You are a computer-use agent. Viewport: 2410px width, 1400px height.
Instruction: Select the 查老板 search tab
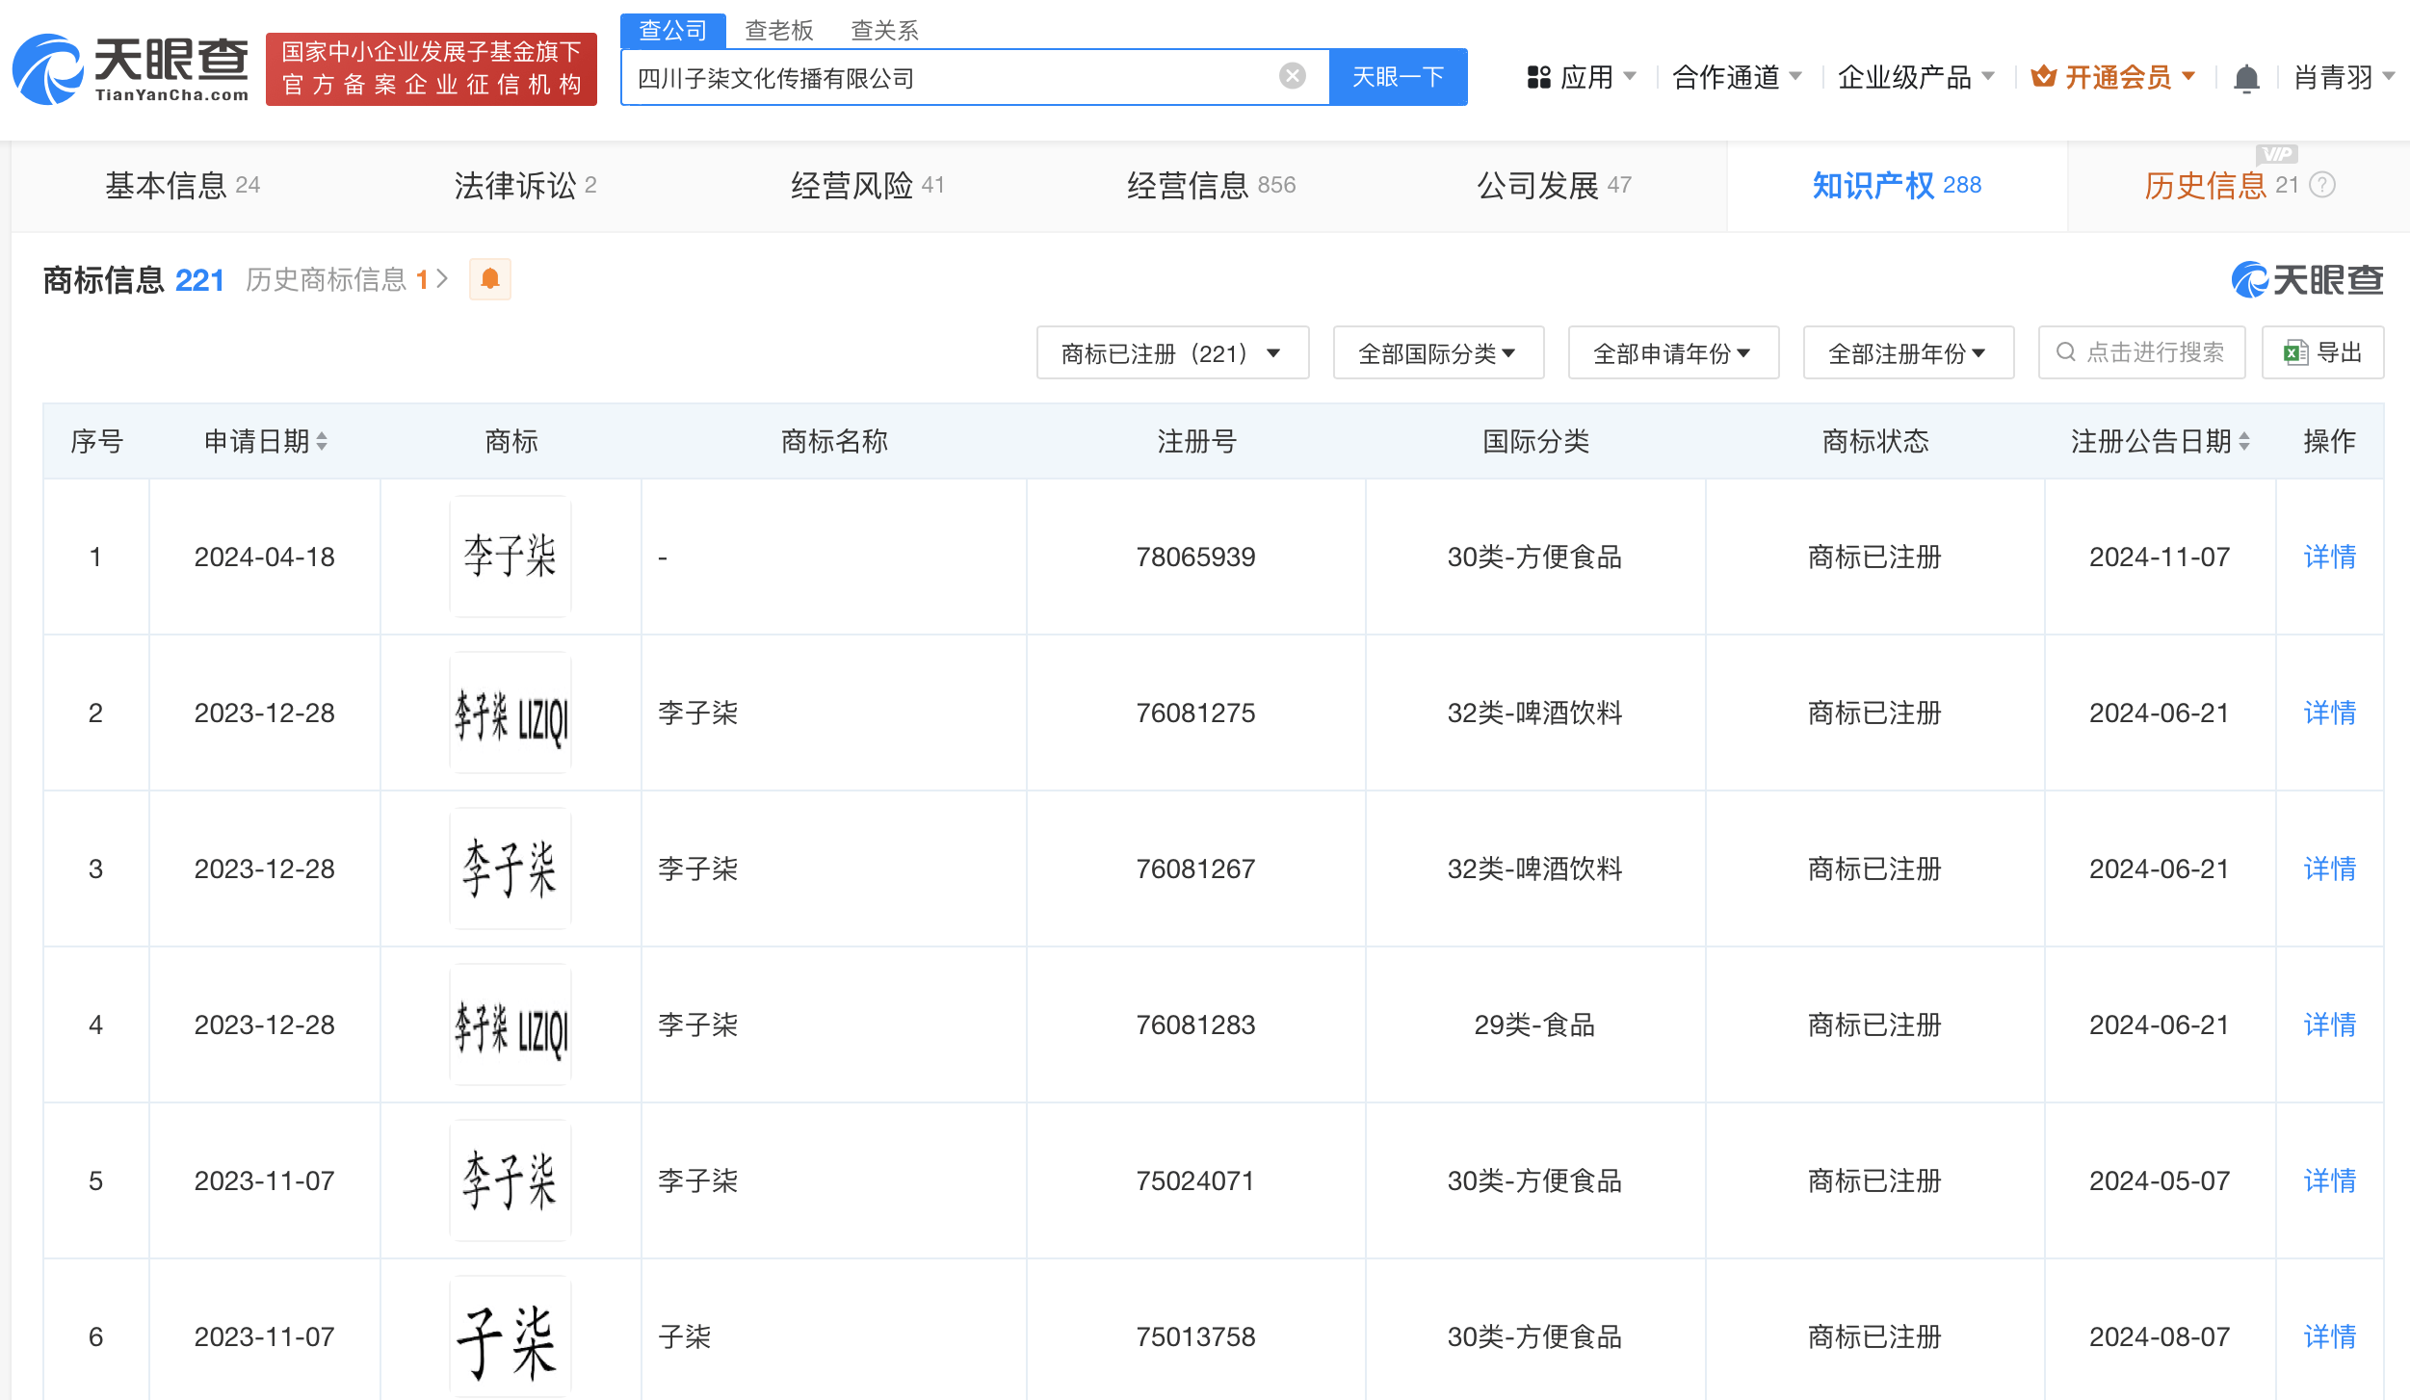(x=778, y=30)
